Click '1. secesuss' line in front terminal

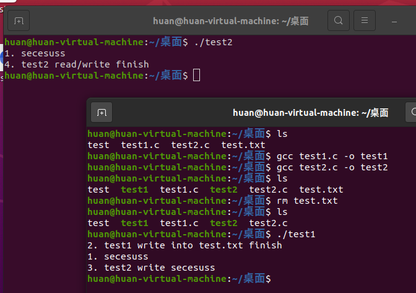tap(118, 256)
